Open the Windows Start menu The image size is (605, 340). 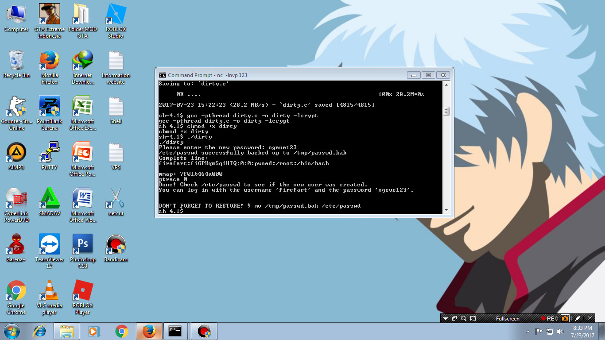(x=12, y=331)
